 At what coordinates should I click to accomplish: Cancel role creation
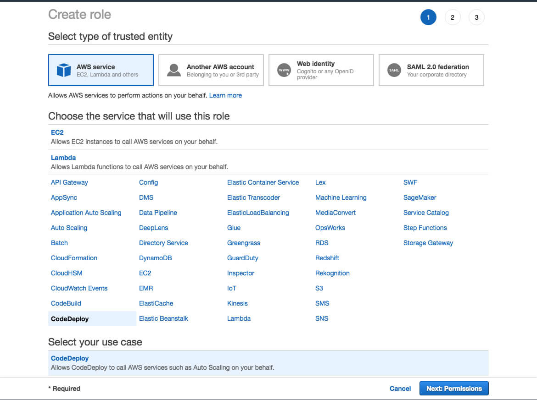400,389
